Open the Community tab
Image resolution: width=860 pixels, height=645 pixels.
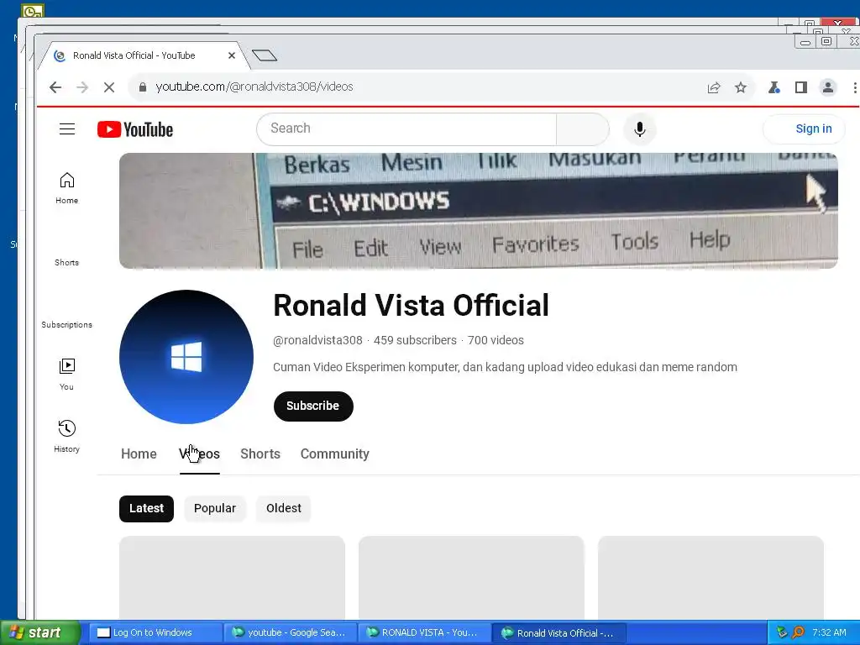click(x=334, y=454)
